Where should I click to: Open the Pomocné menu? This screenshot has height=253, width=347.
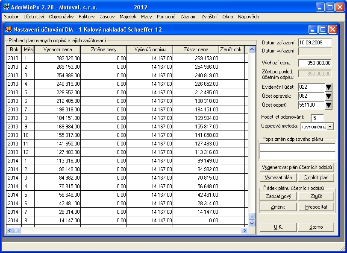(166, 17)
